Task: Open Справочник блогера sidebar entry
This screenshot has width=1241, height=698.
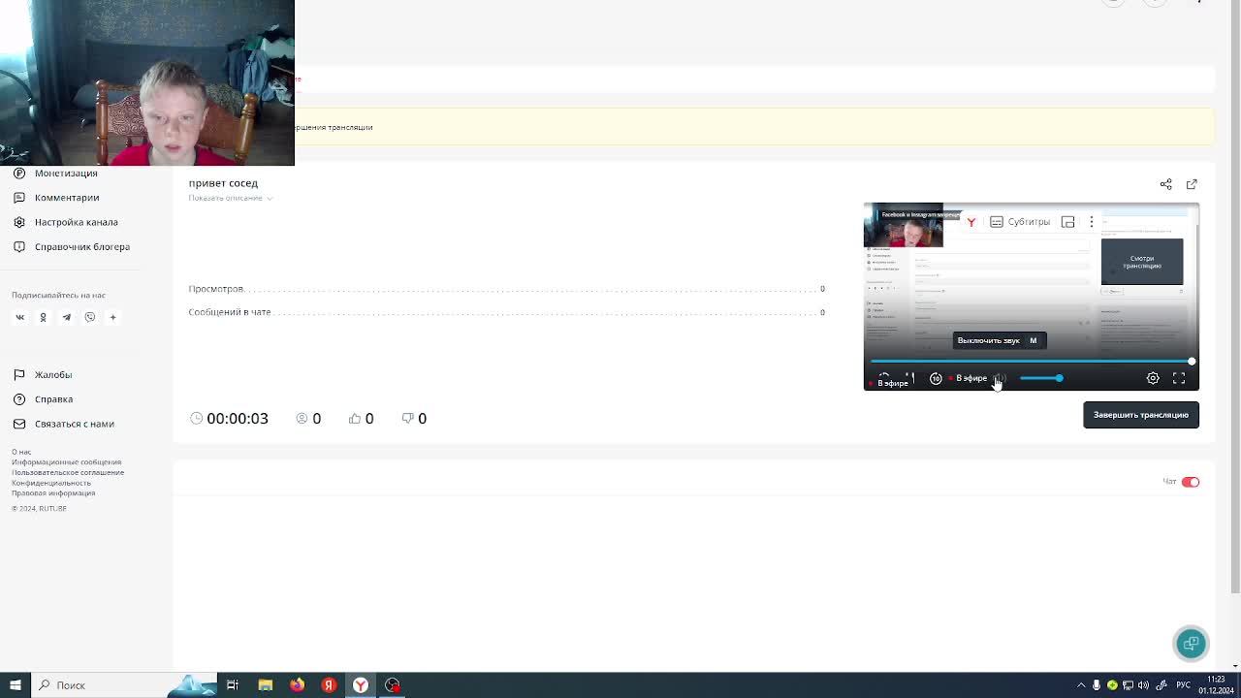Action: [x=82, y=247]
